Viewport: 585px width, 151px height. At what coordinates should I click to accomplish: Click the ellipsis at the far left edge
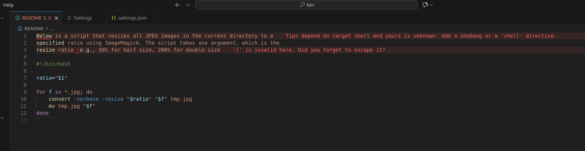tap(2, 18)
